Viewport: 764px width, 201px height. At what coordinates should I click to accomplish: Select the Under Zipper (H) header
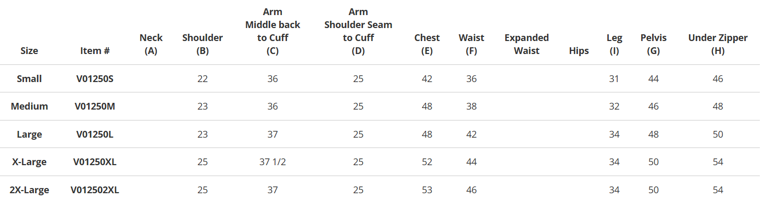718,44
